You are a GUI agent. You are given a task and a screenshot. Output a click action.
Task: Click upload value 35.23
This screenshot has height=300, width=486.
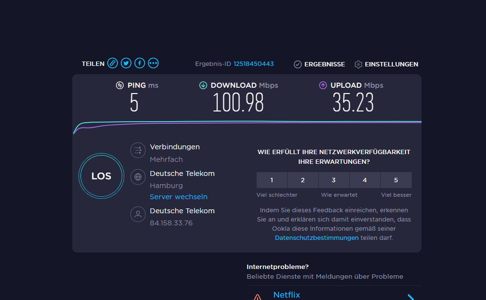[353, 103]
